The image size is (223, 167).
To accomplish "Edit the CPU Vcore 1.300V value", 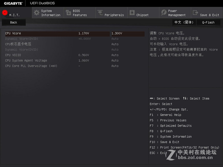I will pyautogui.click(x=128, y=33).
